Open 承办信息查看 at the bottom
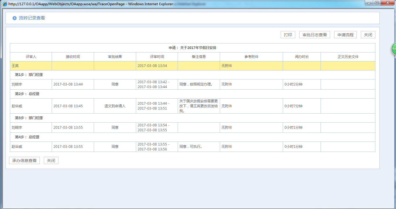396x209 pixels. [24, 161]
